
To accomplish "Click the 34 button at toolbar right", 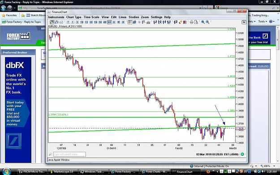I will 244,22.
